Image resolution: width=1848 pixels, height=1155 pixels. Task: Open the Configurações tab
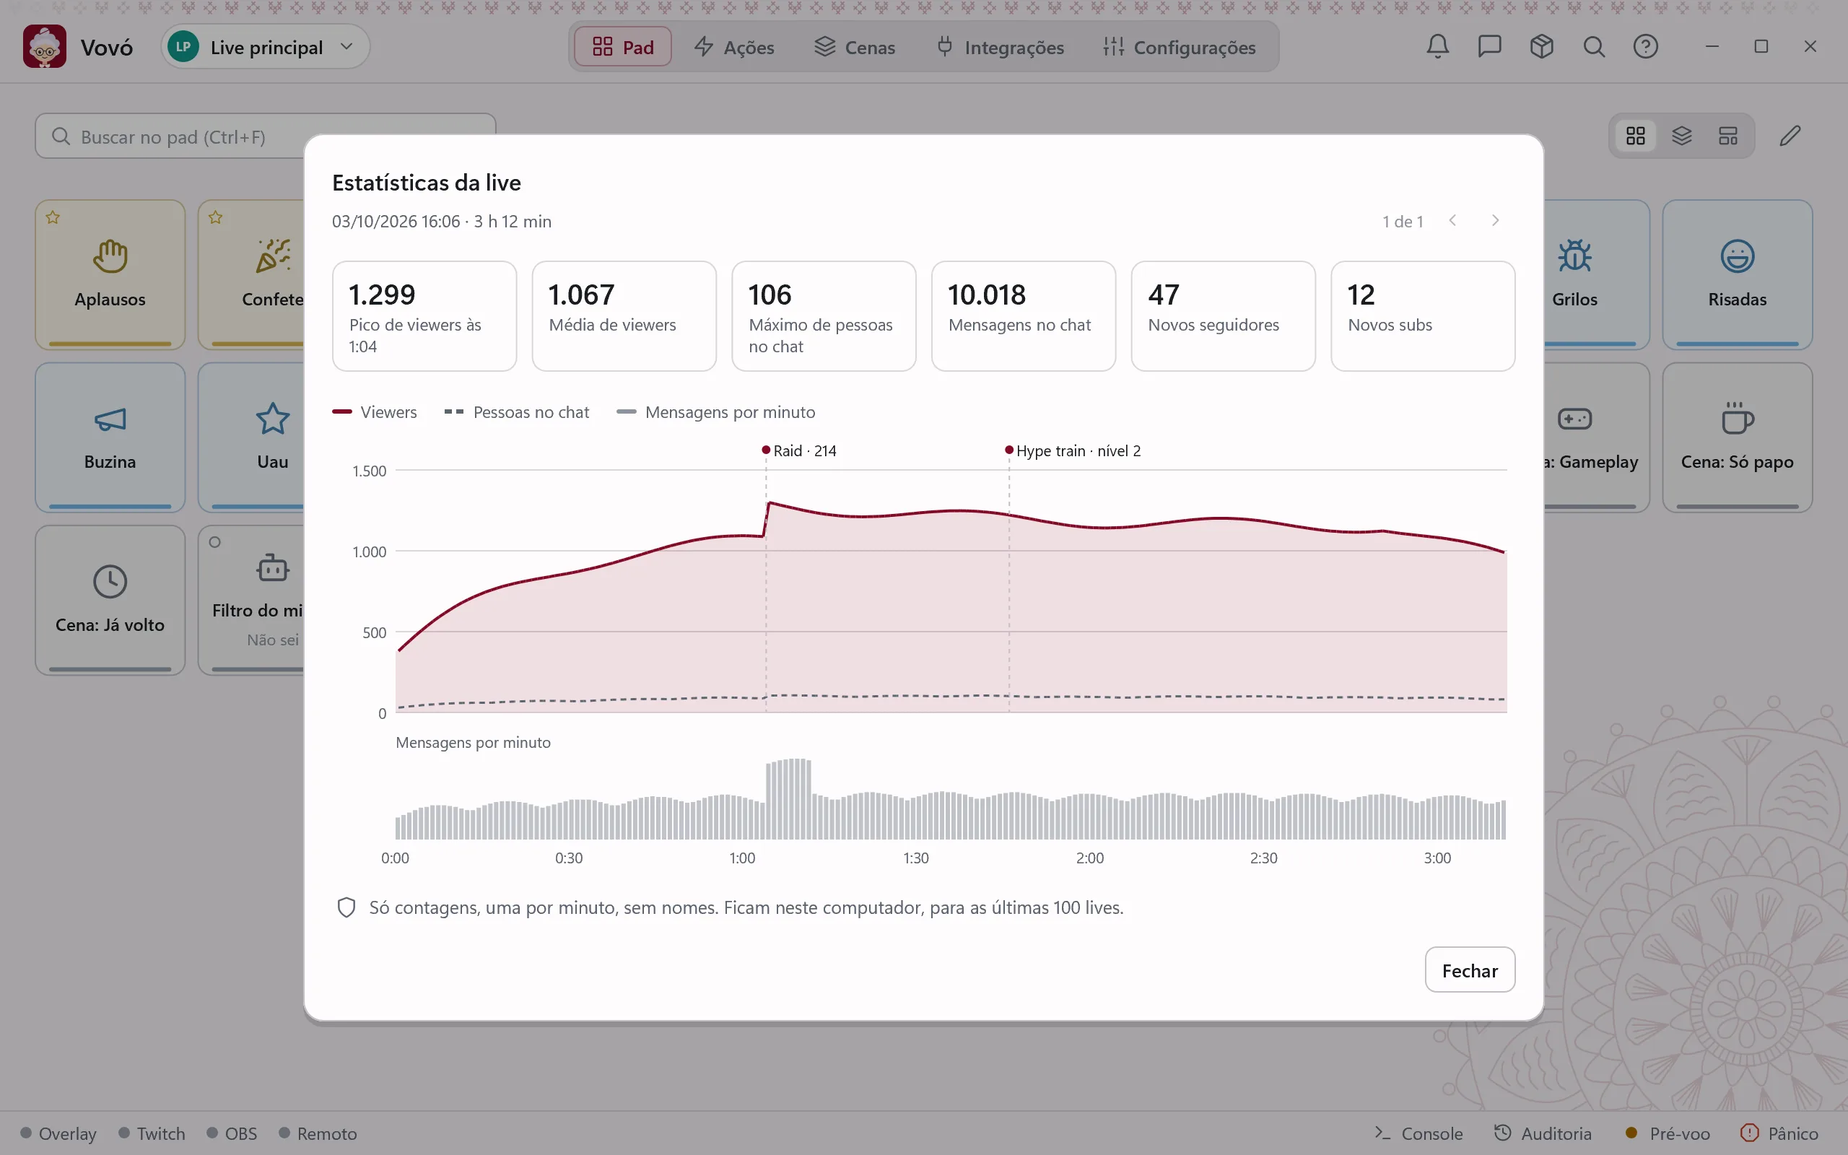point(1179,47)
